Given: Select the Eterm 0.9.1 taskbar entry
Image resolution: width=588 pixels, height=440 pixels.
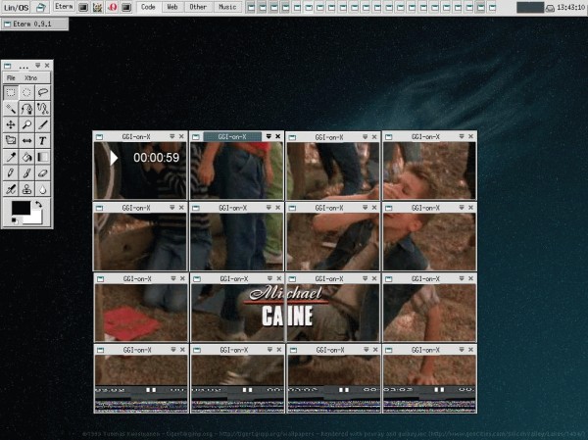Looking at the screenshot, I should [34, 24].
